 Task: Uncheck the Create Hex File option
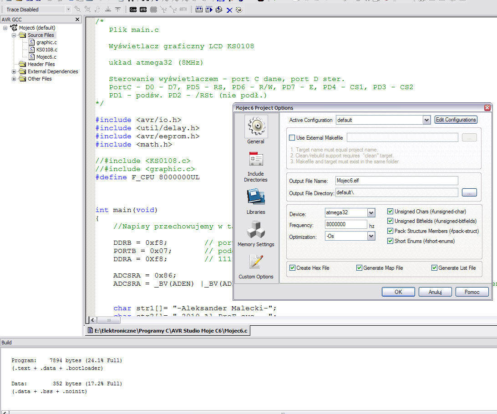[x=292, y=268]
